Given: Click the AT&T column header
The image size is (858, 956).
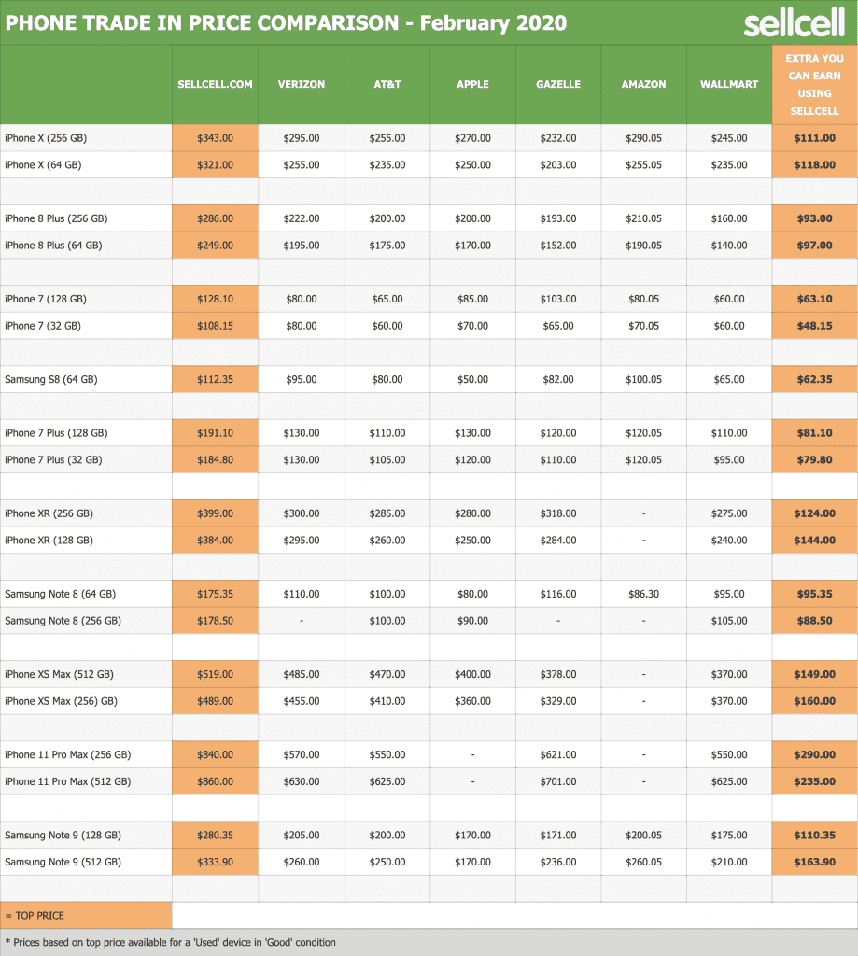Looking at the screenshot, I should click(x=387, y=84).
